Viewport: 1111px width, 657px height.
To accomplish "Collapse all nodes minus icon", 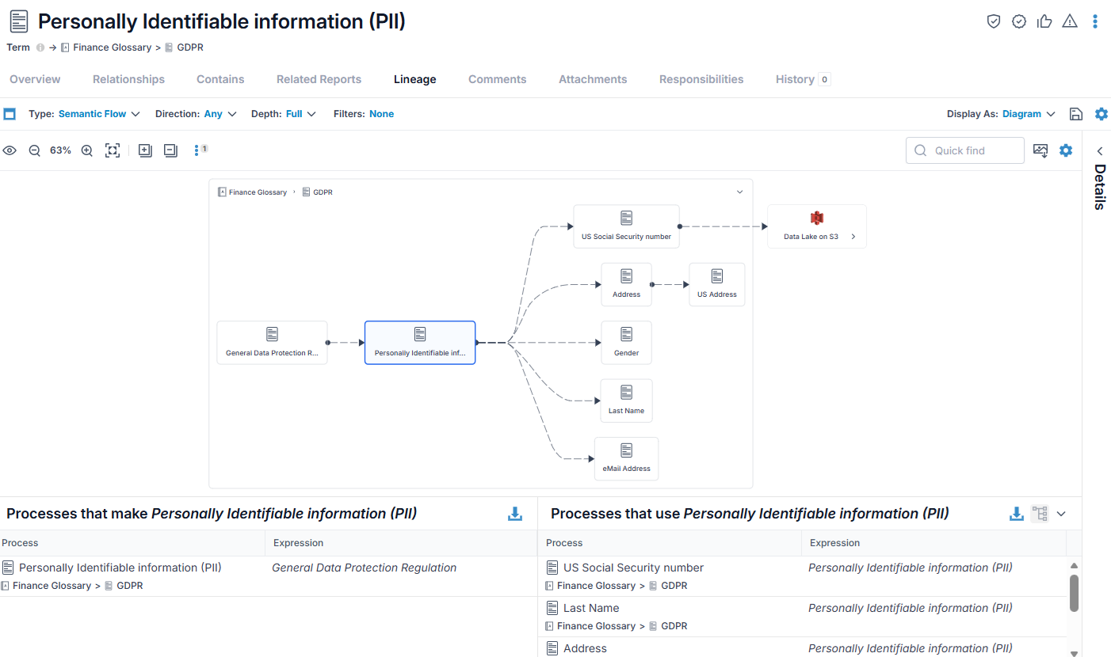I will point(170,150).
